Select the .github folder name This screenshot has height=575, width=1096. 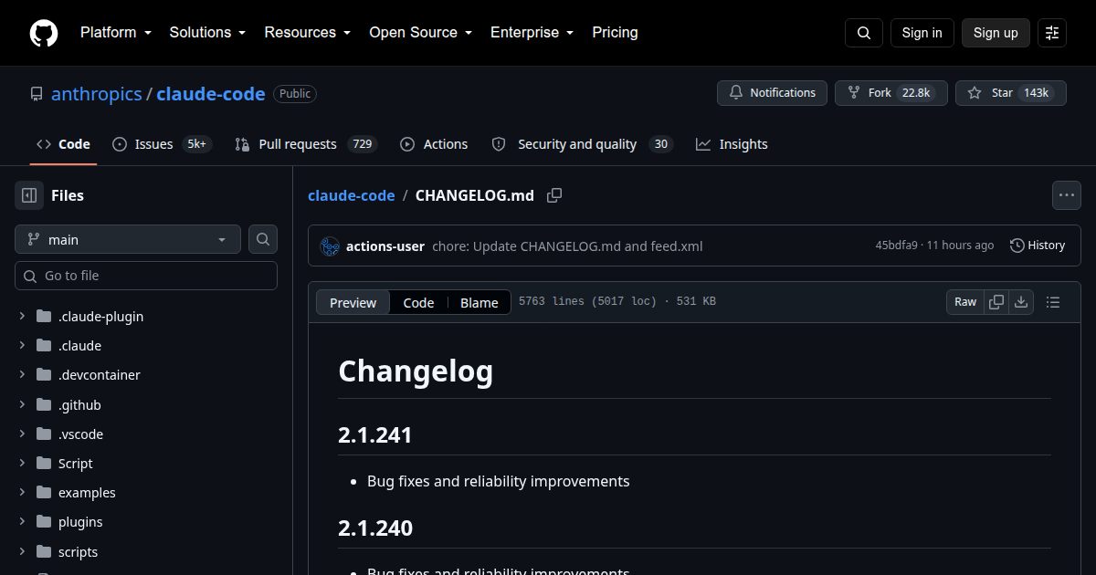tap(79, 404)
